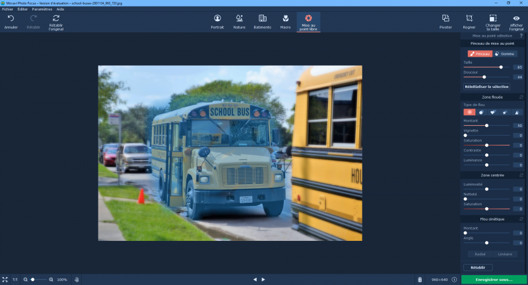Adjust the Taille brush size slider
This screenshot has width=528, height=285.
[x=501, y=67]
